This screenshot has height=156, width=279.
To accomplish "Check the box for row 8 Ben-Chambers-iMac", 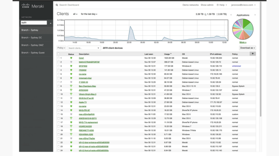I will (x=58, y=86).
